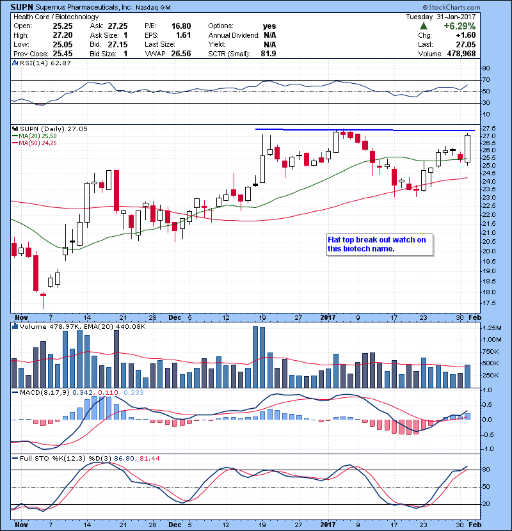This screenshot has height=531, width=512.
Task: Click the Bid price 27.15
Action: click(118, 44)
